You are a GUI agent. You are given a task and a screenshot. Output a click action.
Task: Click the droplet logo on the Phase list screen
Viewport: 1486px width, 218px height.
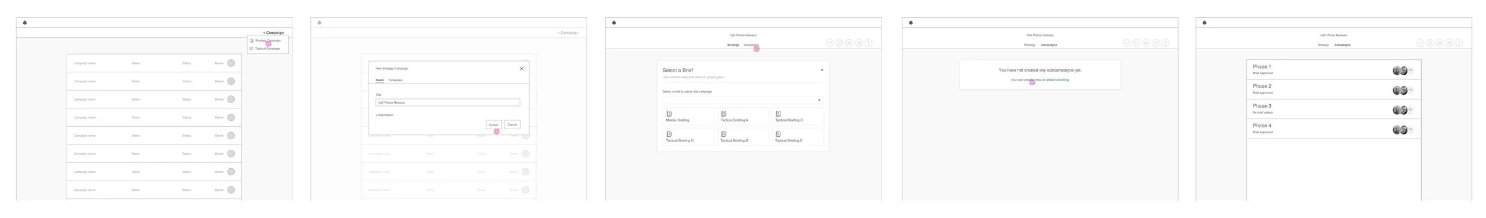point(1205,23)
